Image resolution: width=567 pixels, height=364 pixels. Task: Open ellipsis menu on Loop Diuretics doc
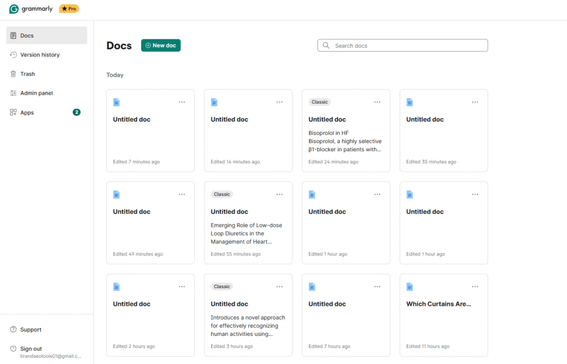click(x=279, y=194)
